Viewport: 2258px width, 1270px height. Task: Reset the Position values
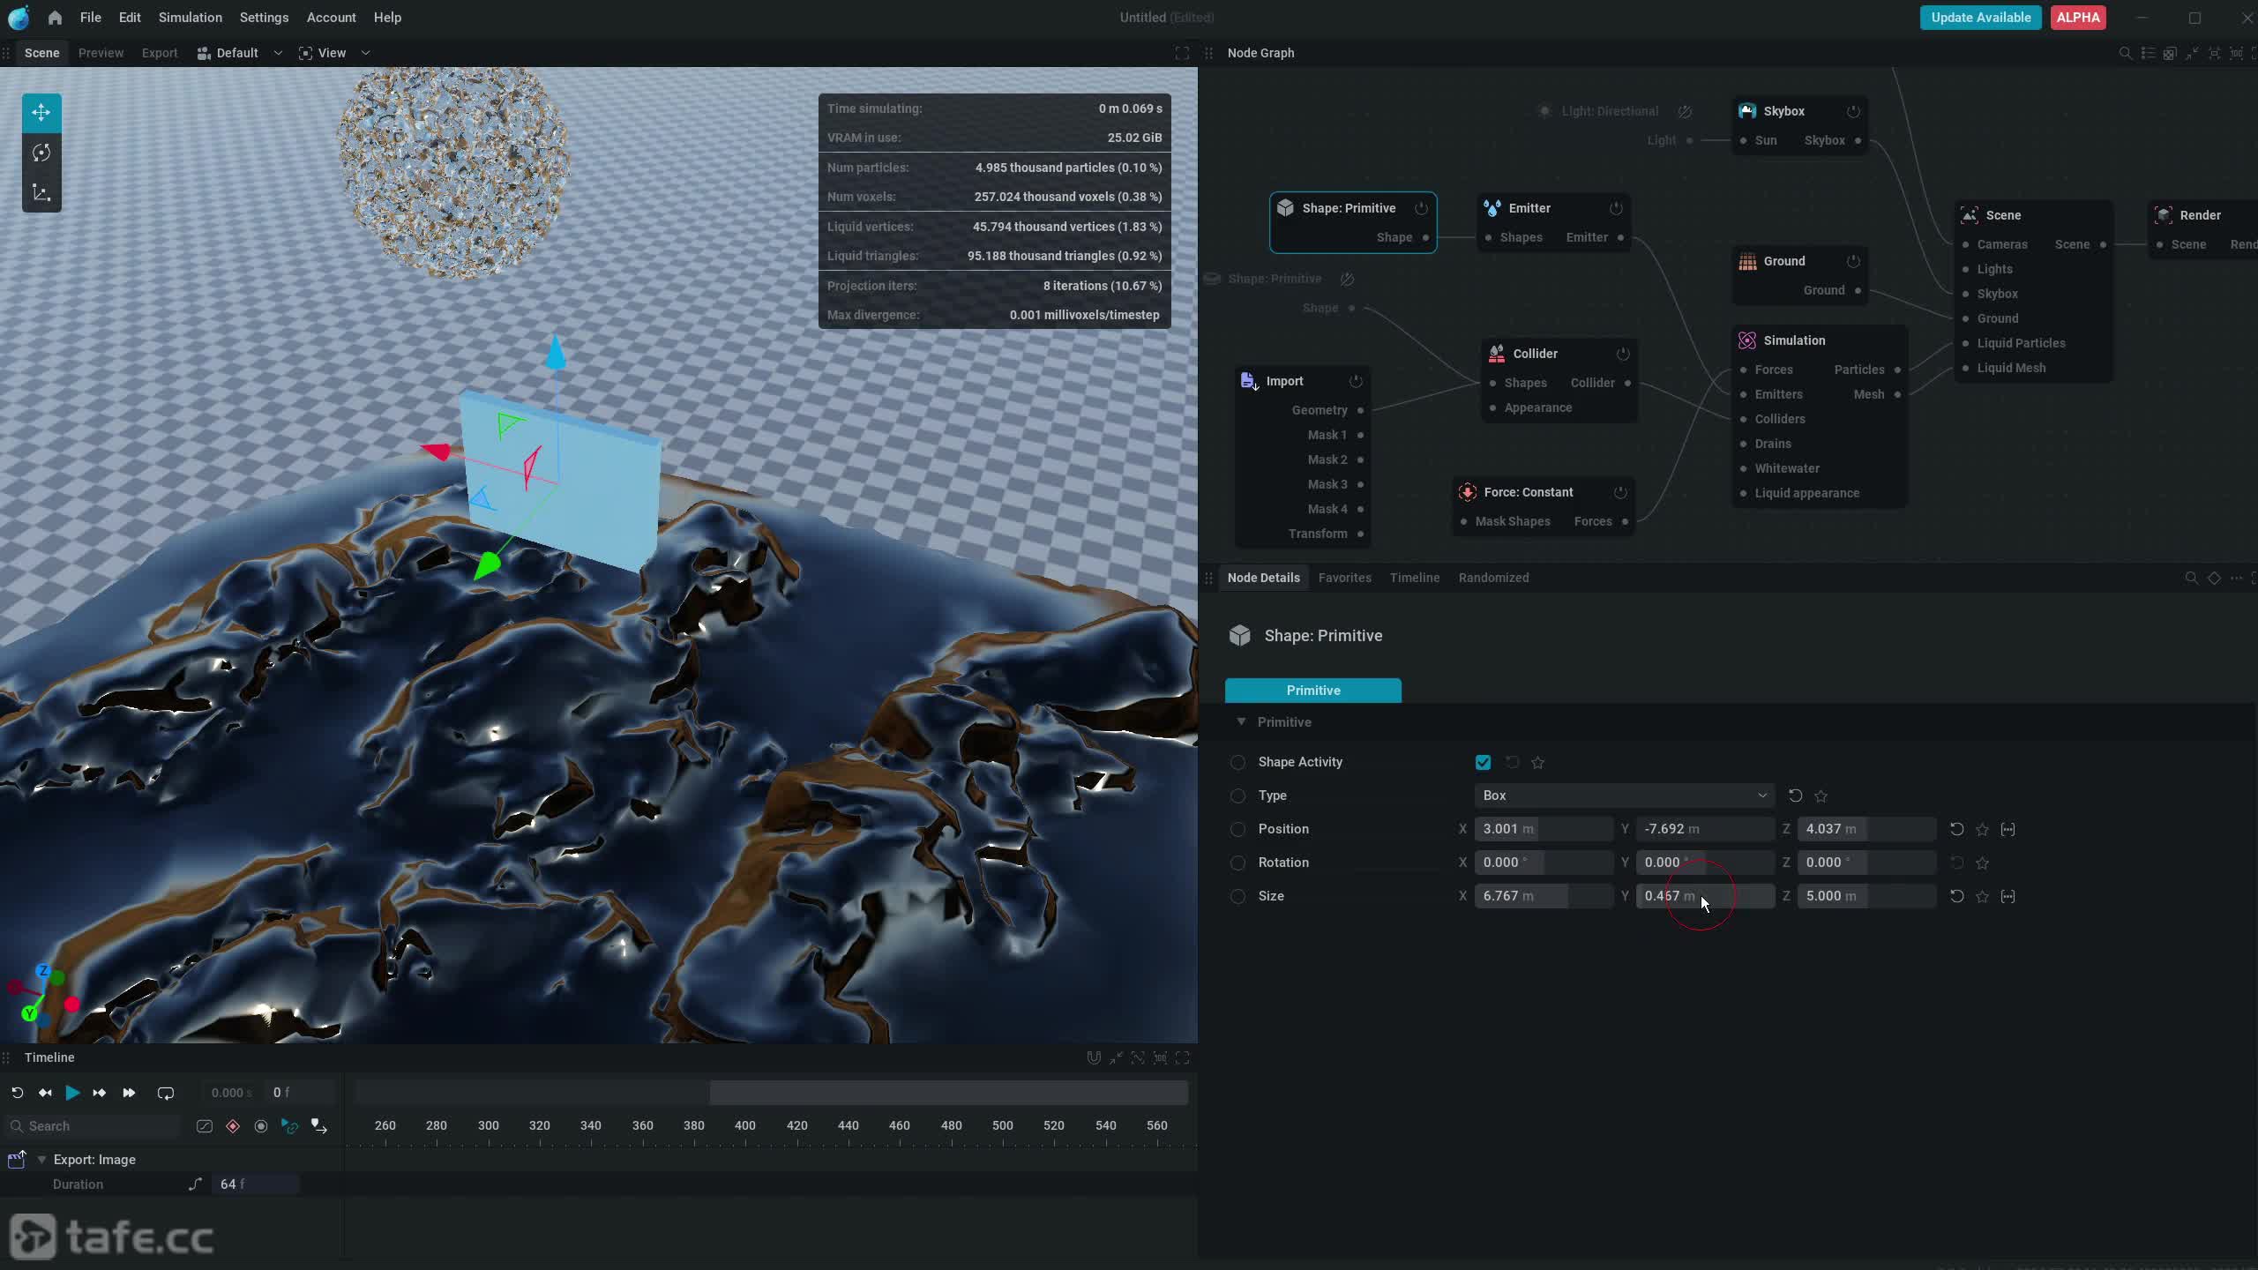tap(1956, 829)
